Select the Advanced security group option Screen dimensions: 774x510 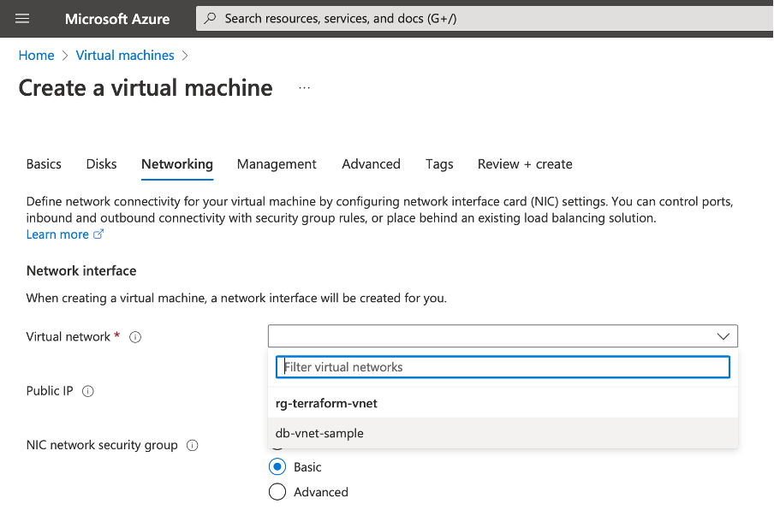click(277, 492)
